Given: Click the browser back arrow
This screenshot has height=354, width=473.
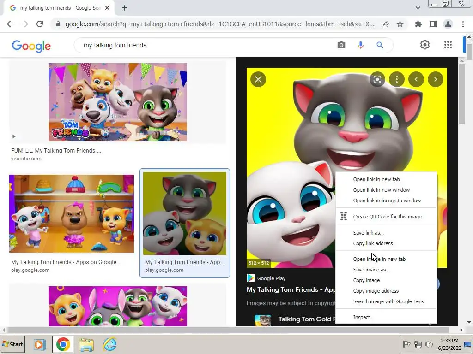Looking at the screenshot, I should (10, 24).
